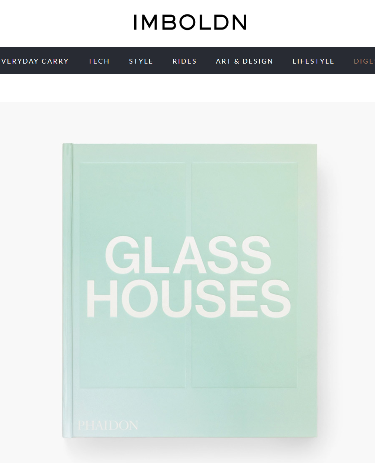
Task: Open the Digest link in orange
Action: point(364,61)
